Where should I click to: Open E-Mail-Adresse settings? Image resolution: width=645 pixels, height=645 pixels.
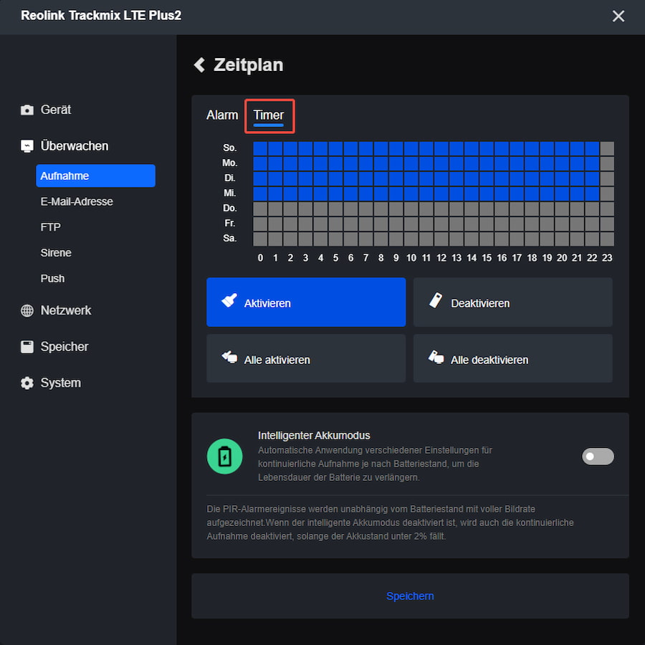[x=77, y=201]
